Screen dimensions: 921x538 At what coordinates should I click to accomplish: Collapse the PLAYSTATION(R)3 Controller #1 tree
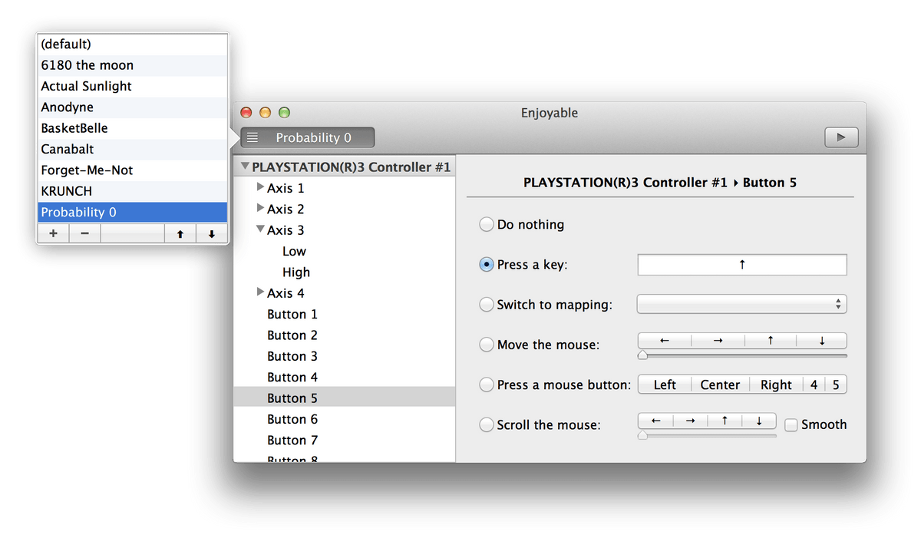point(245,167)
